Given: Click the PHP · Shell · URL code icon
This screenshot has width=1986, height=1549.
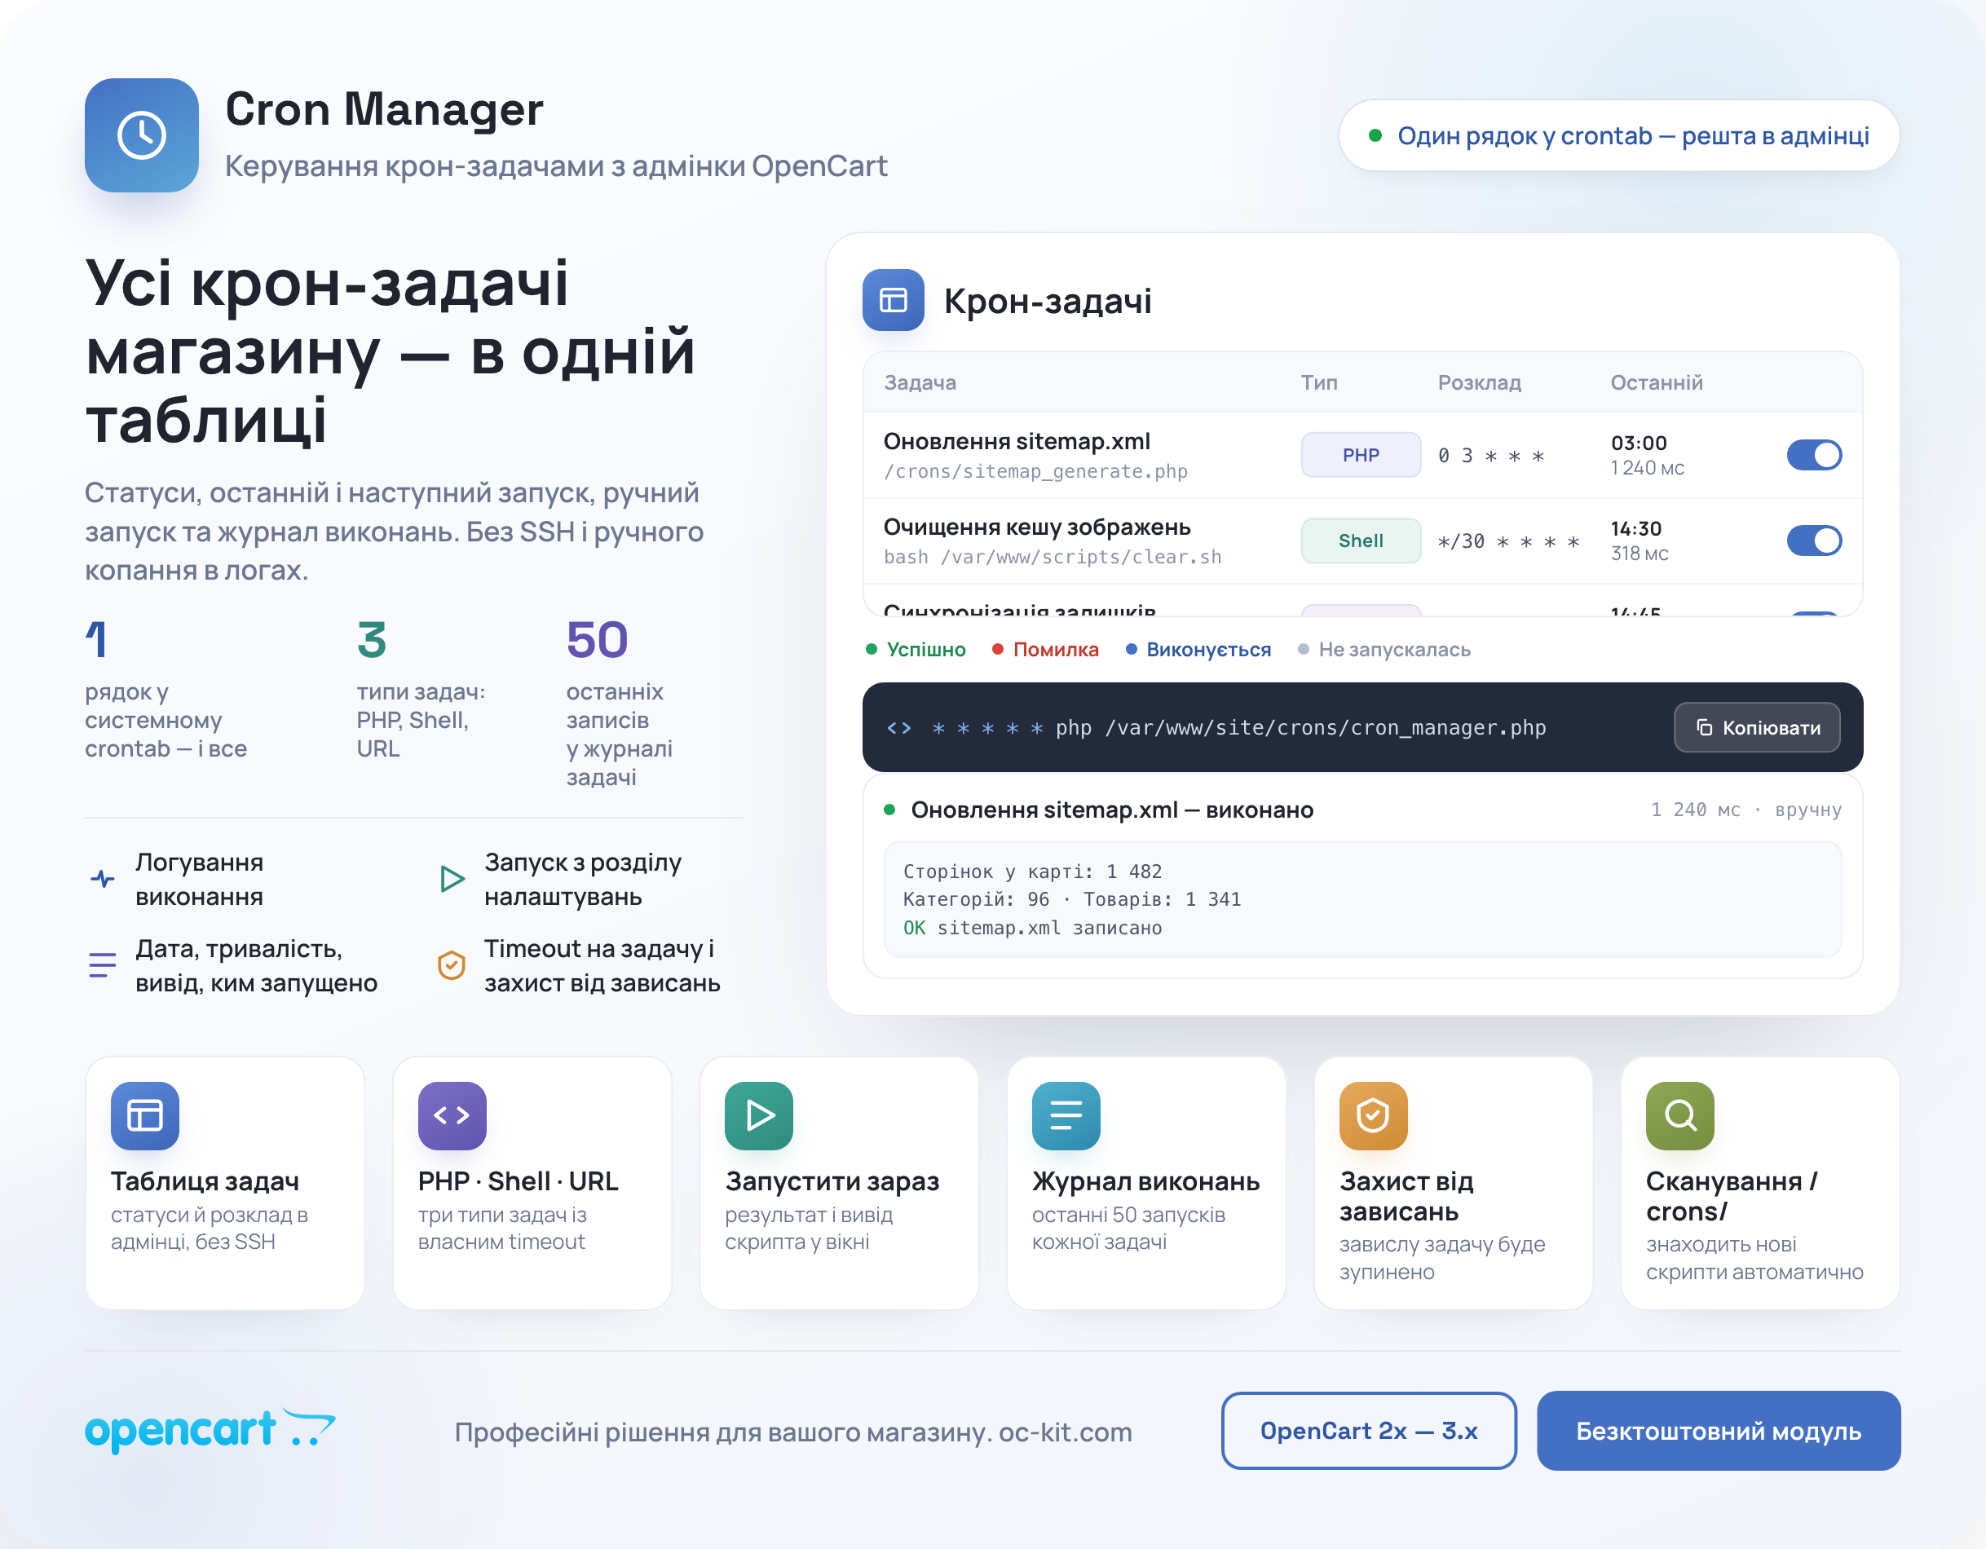Looking at the screenshot, I should (x=452, y=1115).
